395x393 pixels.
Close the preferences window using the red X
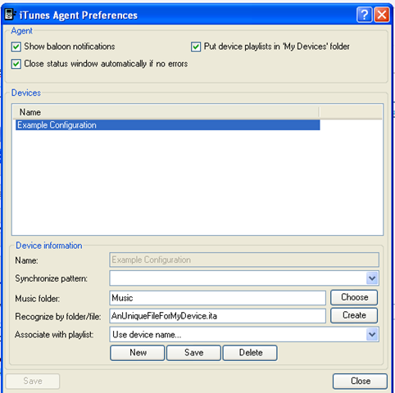click(x=382, y=15)
